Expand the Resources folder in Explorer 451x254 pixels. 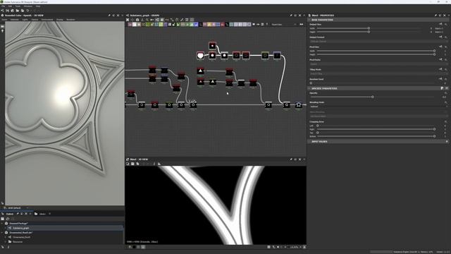click(x=6, y=241)
